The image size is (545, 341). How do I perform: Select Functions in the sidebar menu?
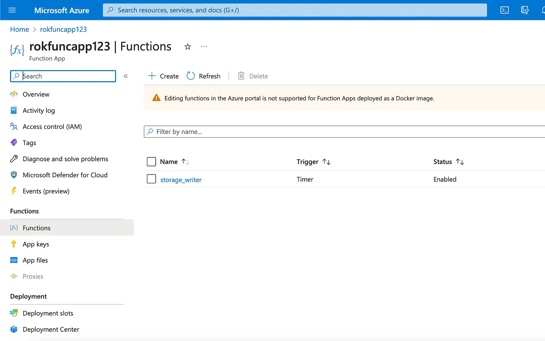pyautogui.click(x=36, y=228)
